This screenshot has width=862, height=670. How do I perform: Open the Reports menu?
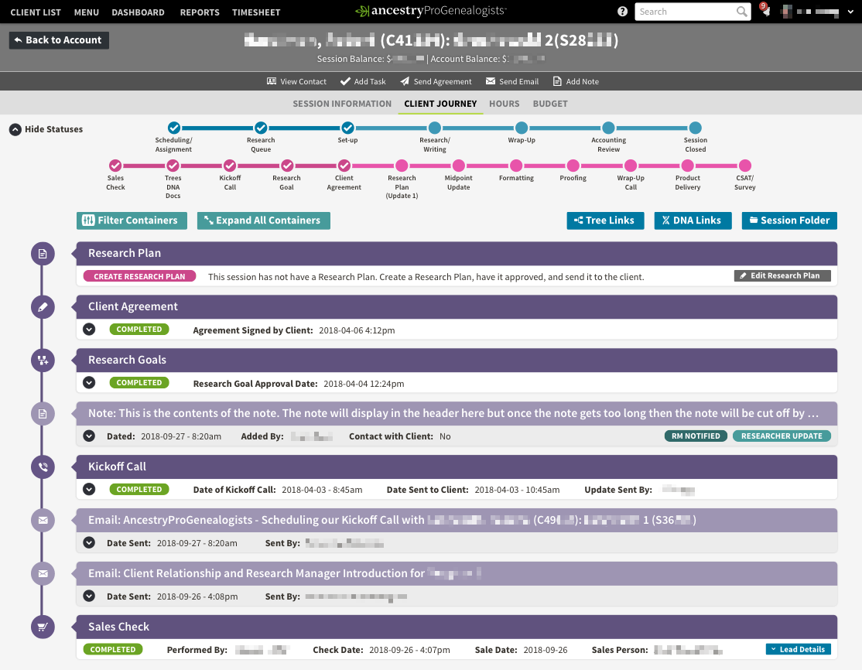pyautogui.click(x=200, y=12)
